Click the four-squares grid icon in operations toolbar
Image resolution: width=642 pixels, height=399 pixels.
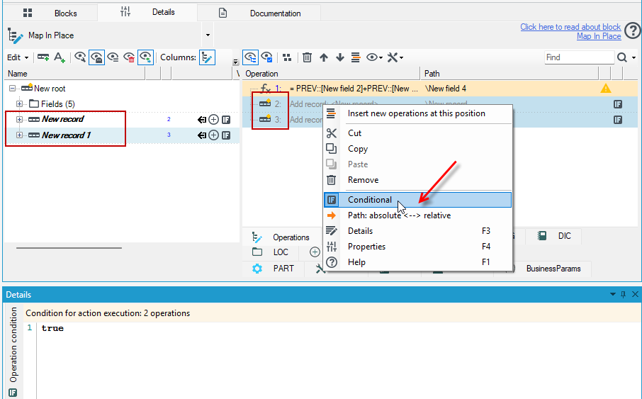[287, 57]
